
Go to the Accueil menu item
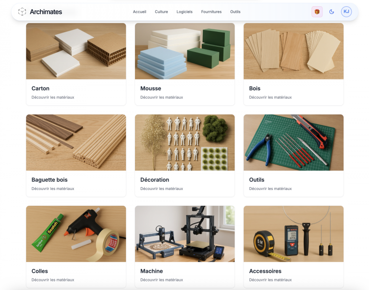click(x=139, y=12)
